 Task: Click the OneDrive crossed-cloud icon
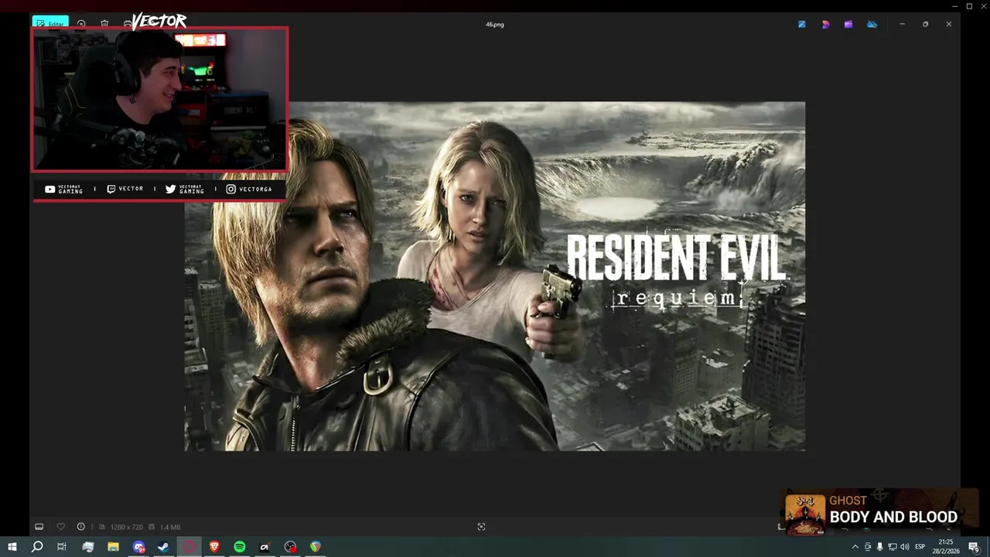872,24
